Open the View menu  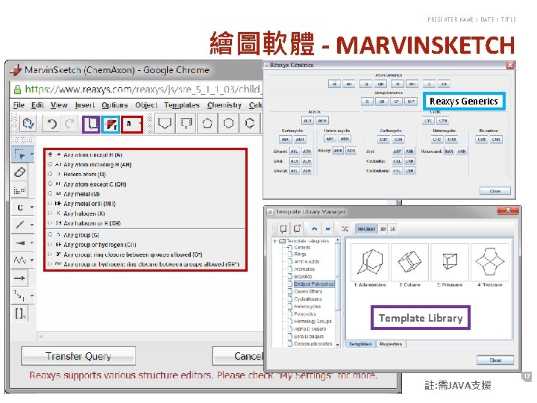pos(59,105)
